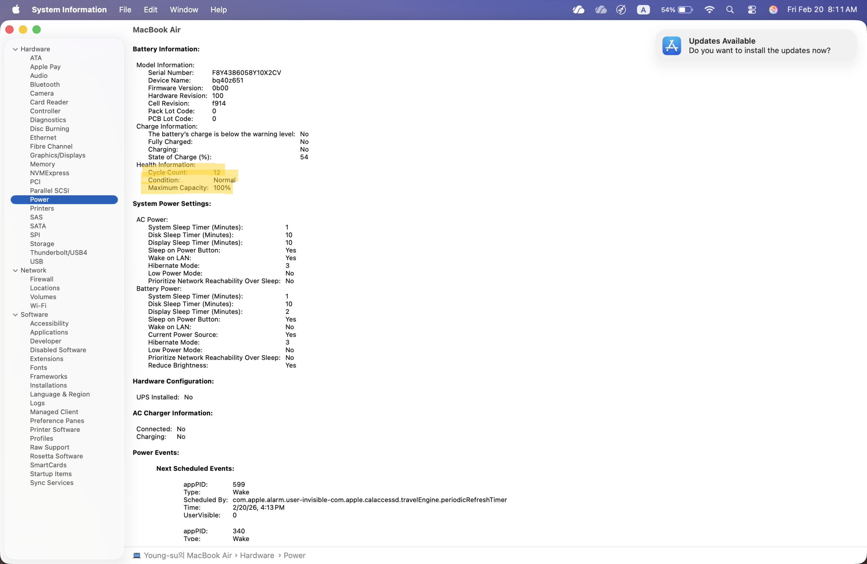
Task: Click the App Store icon in notification
Action: tap(671, 45)
